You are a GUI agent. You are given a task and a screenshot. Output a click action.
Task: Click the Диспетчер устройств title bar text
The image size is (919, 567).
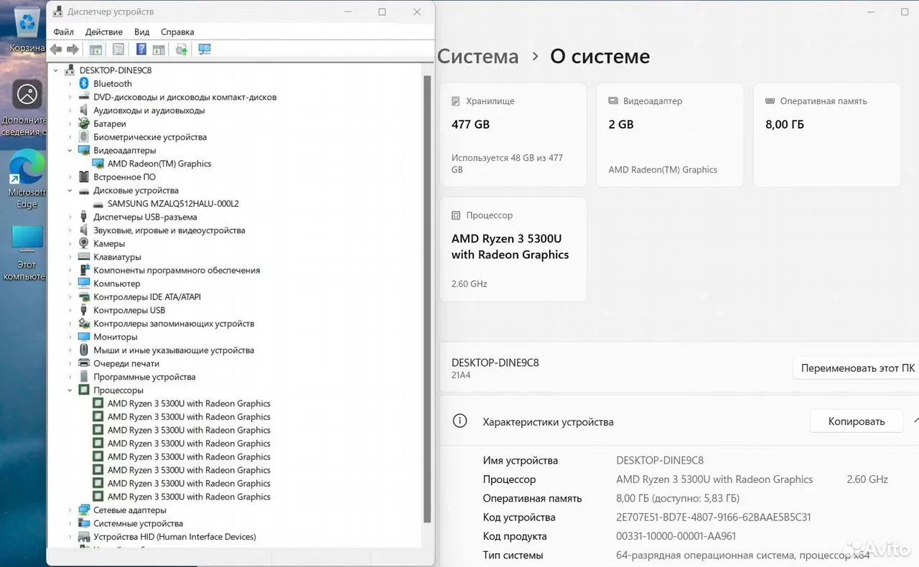pos(111,12)
